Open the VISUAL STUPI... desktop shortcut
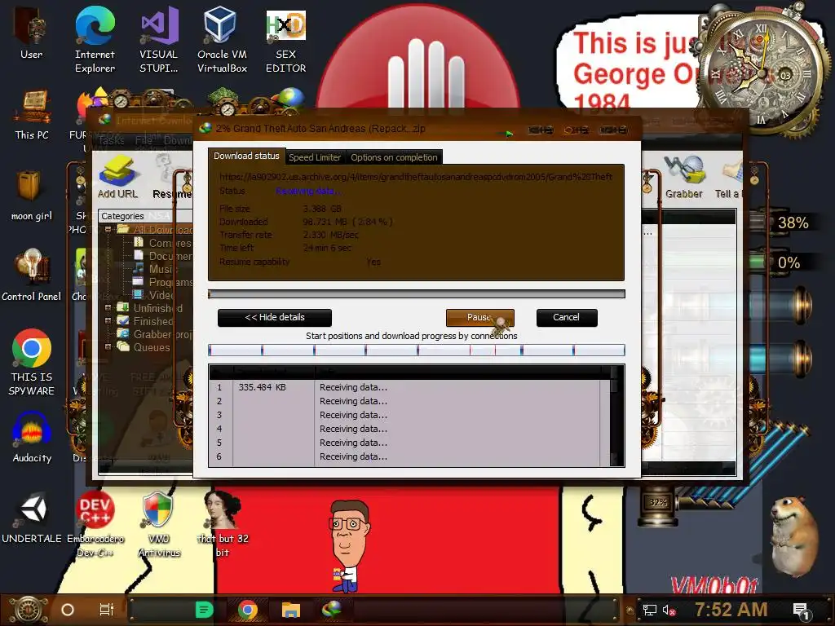 click(x=159, y=39)
